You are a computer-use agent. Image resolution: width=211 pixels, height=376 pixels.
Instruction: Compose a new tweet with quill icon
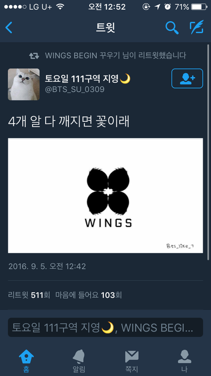coord(196,27)
